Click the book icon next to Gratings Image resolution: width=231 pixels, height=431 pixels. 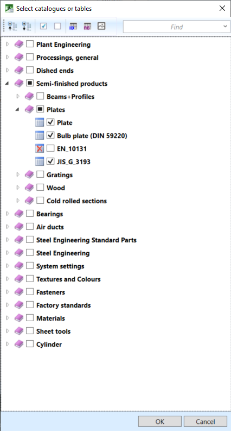coord(29,174)
